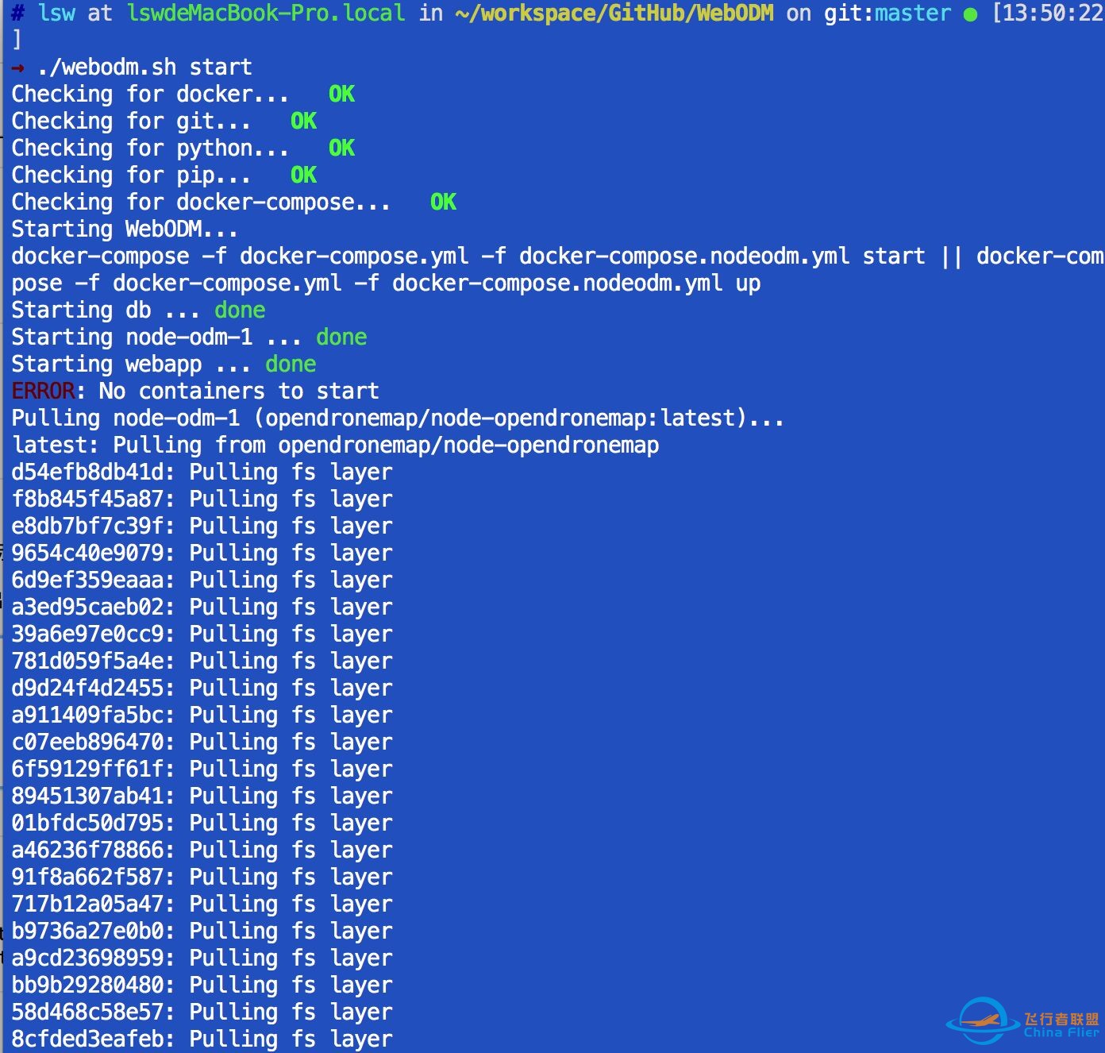1105x1053 pixels.
Task: Click layer hash 6f59129ff61f
Action: click(87, 769)
